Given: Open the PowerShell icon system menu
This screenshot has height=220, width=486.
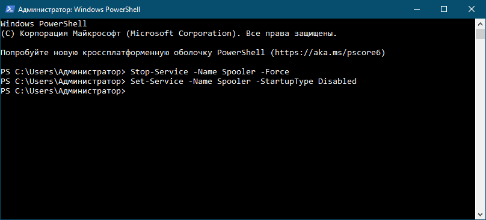Looking at the screenshot, I should click(x=8, y=10).
